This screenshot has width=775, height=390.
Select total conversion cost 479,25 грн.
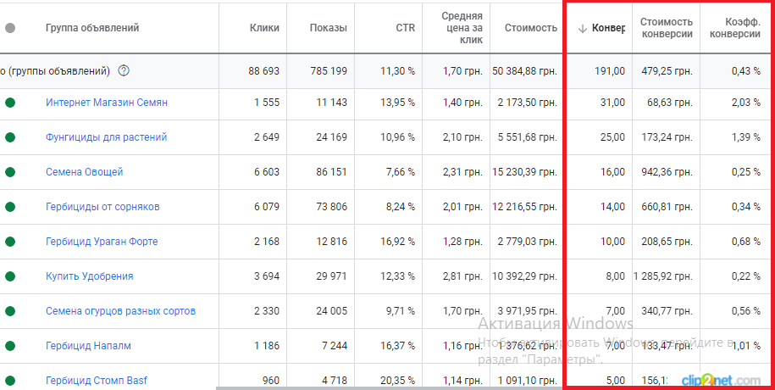(667, 70)
